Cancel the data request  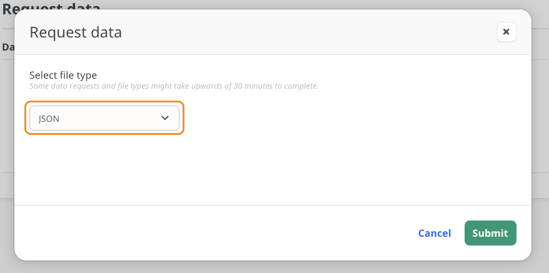click(x=435, y=233)
